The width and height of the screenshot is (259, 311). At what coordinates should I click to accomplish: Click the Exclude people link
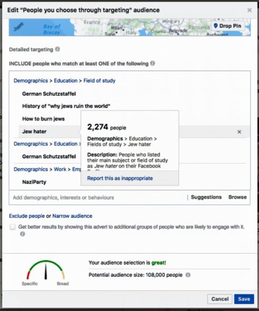(x=27, y=216)
